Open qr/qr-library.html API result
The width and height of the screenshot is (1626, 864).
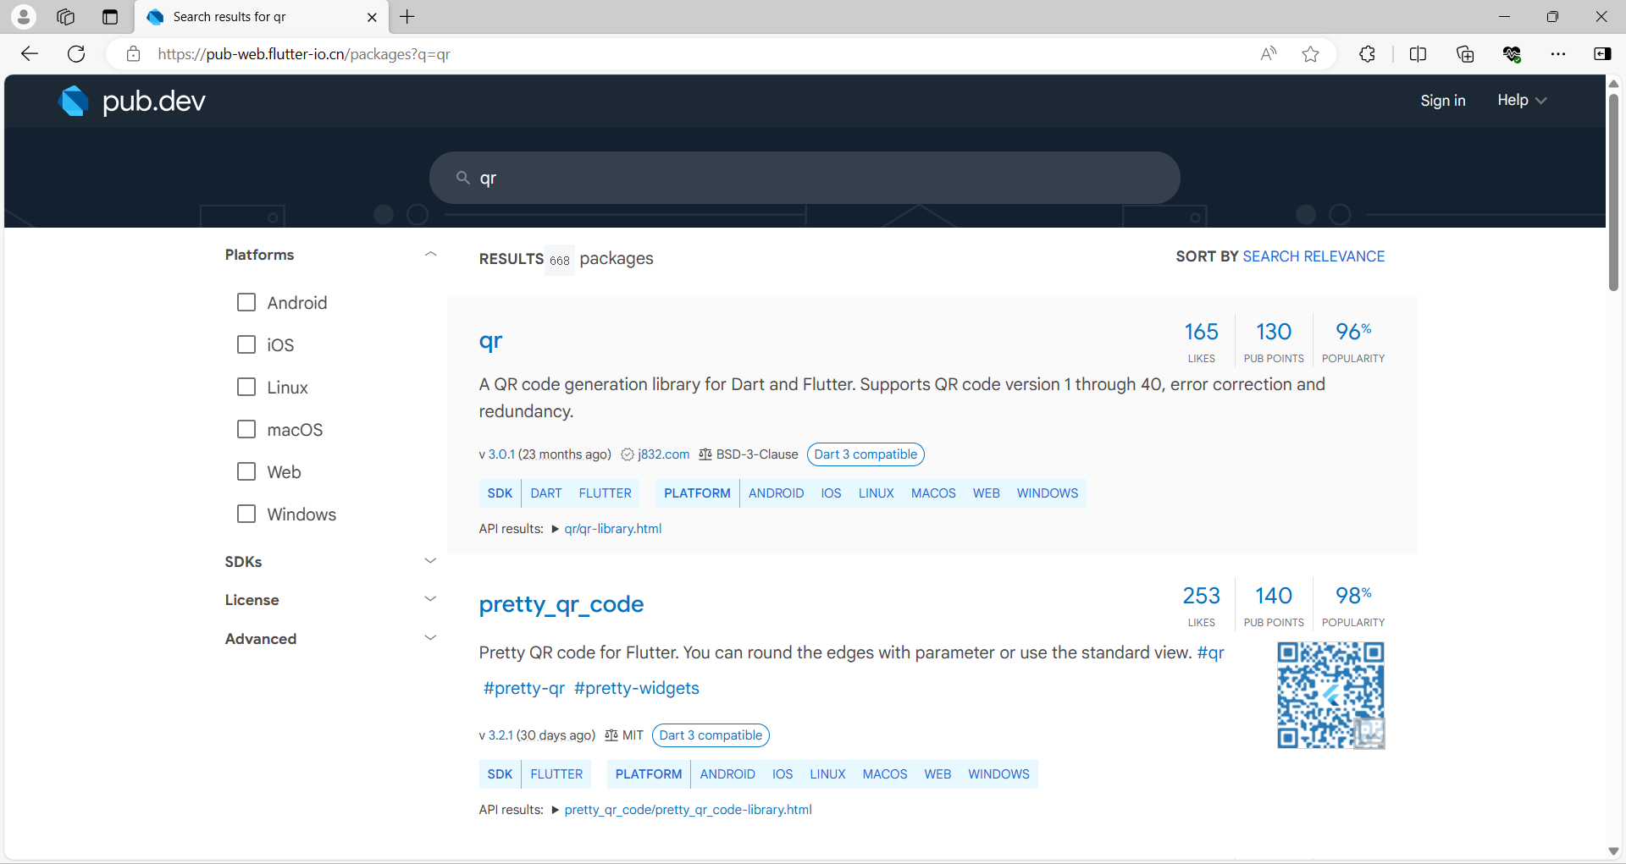[x=613, y=529]
